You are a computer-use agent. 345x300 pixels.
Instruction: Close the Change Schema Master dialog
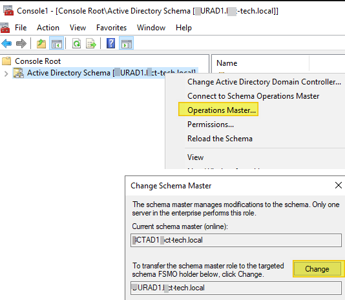[338, 185]
